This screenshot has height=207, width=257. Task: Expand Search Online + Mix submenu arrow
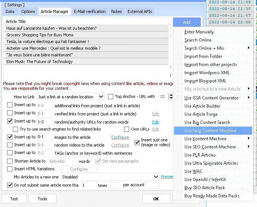[249, 48]
